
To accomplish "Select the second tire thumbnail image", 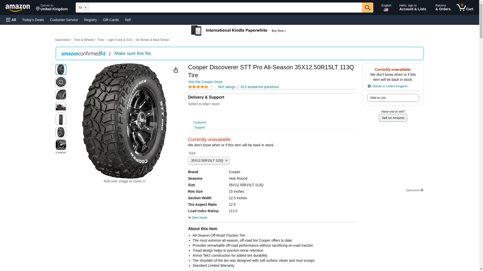I will [x=61, y=82].
